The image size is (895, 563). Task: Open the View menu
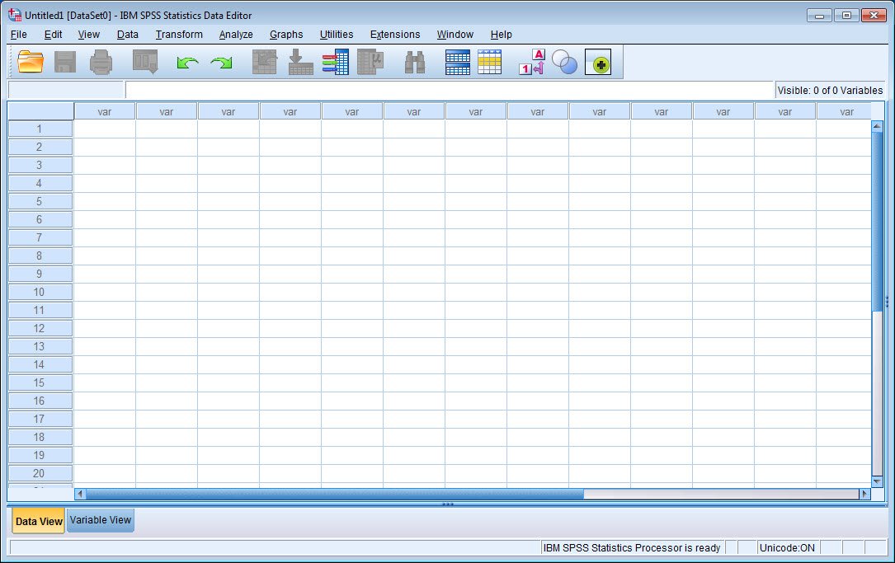(88, 35)
